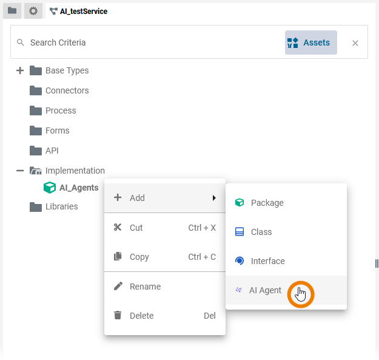This screenshot has height=360, width=379.
Task: Click the folder icon in the top toolbar
Action: pyautogui.click(x=12, y=11)
